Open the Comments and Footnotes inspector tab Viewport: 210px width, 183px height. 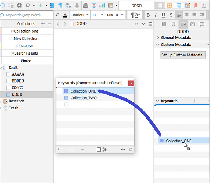[202, 24]
